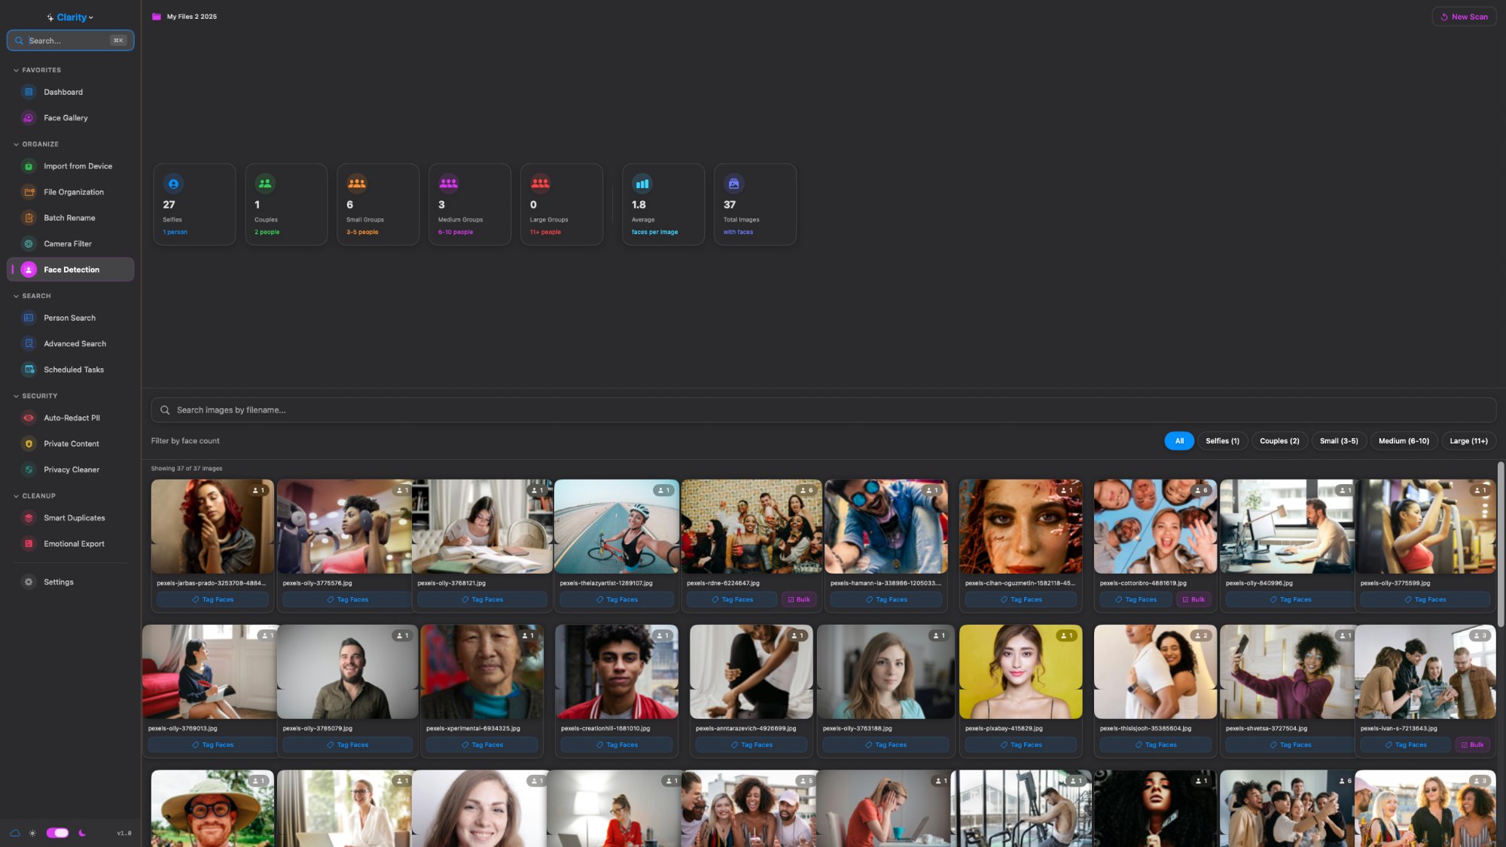Click the Settings gear icon
The width and height of the screenshot is (1506, 847).
coord(29,582)
